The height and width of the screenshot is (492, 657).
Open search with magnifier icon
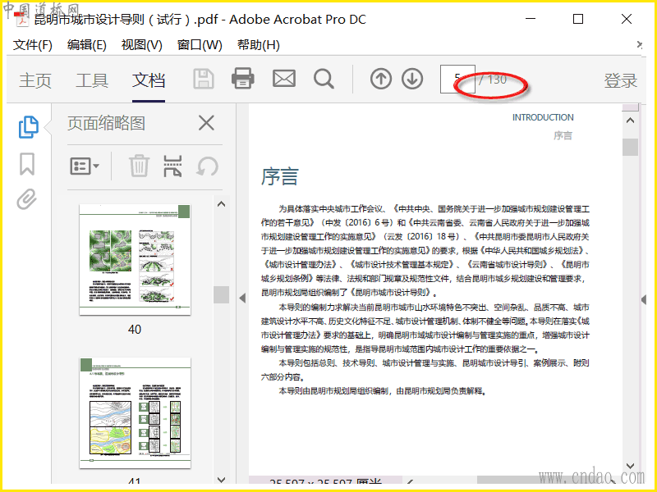(324, 79)
